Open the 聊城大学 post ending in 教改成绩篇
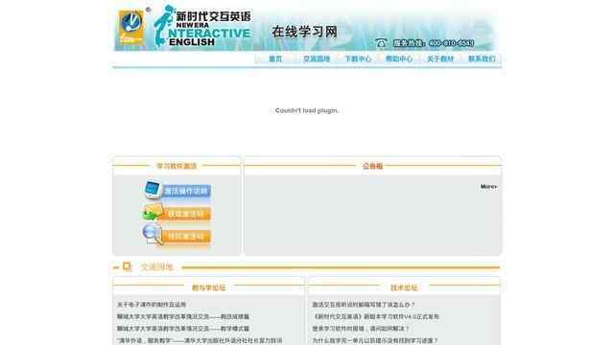This screenshot has width=614, height=345. point(183,316)
